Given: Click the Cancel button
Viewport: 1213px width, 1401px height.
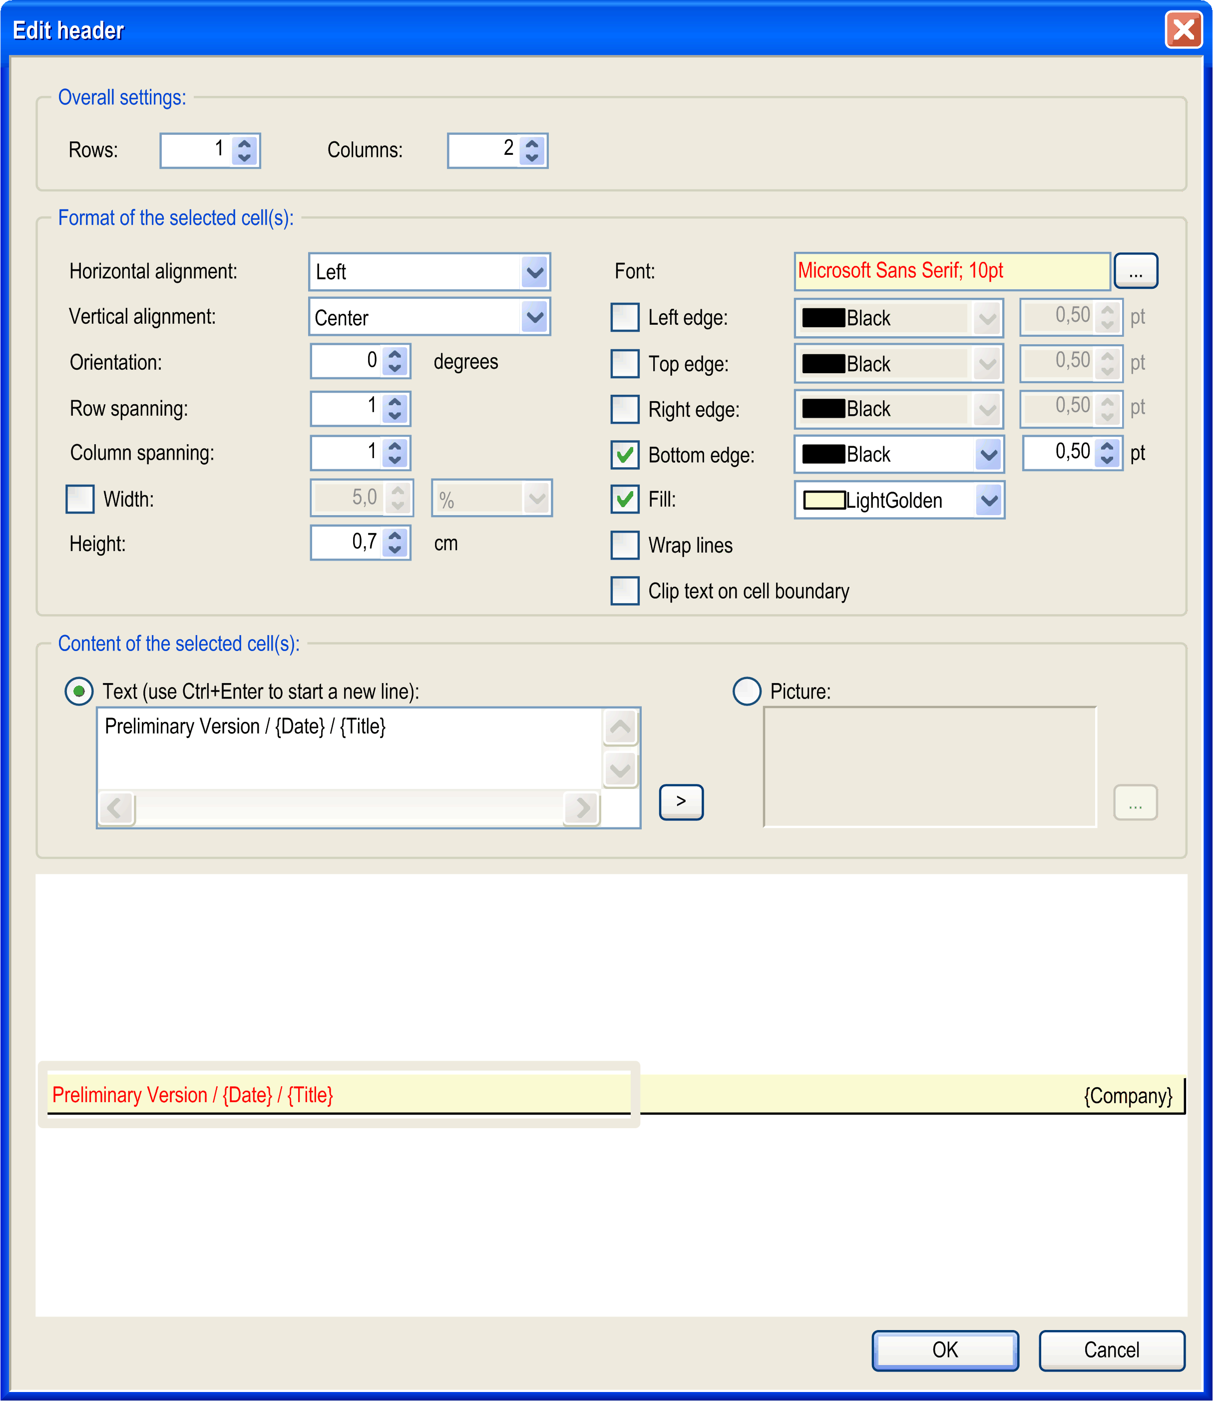Looking at the screenshot, I should pyautogui.click(x=1112, y=1350).
